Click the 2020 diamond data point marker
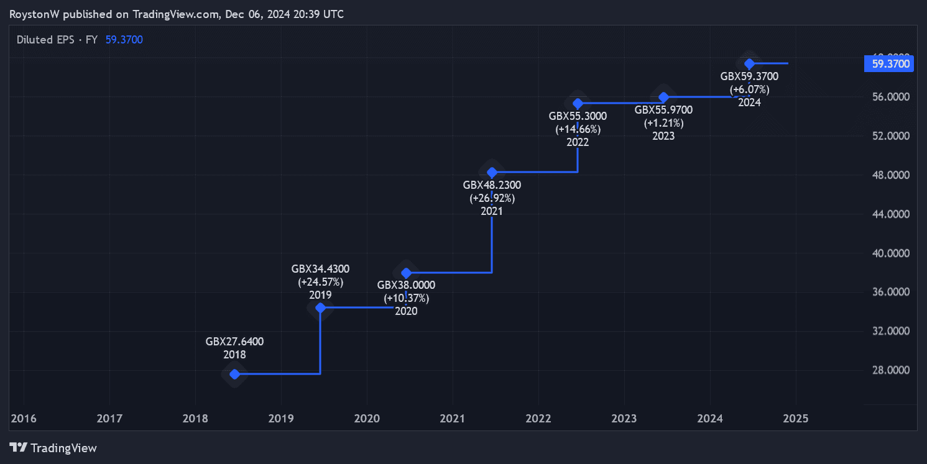 point(406,273)
